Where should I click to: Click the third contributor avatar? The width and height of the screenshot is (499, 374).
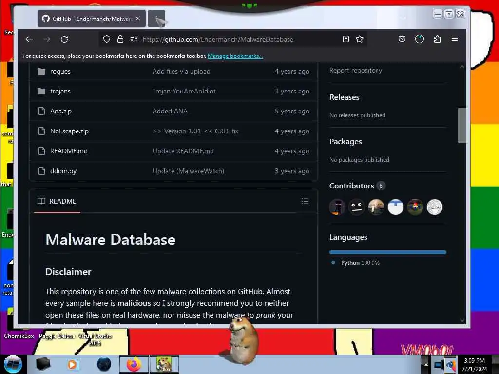tap(376, 207)
